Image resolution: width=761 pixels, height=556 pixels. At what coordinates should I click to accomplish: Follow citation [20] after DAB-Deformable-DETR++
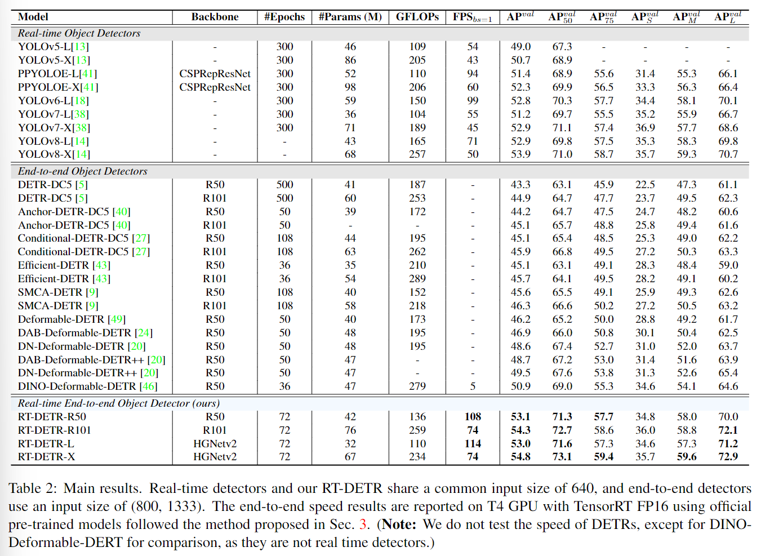[157, 360]
